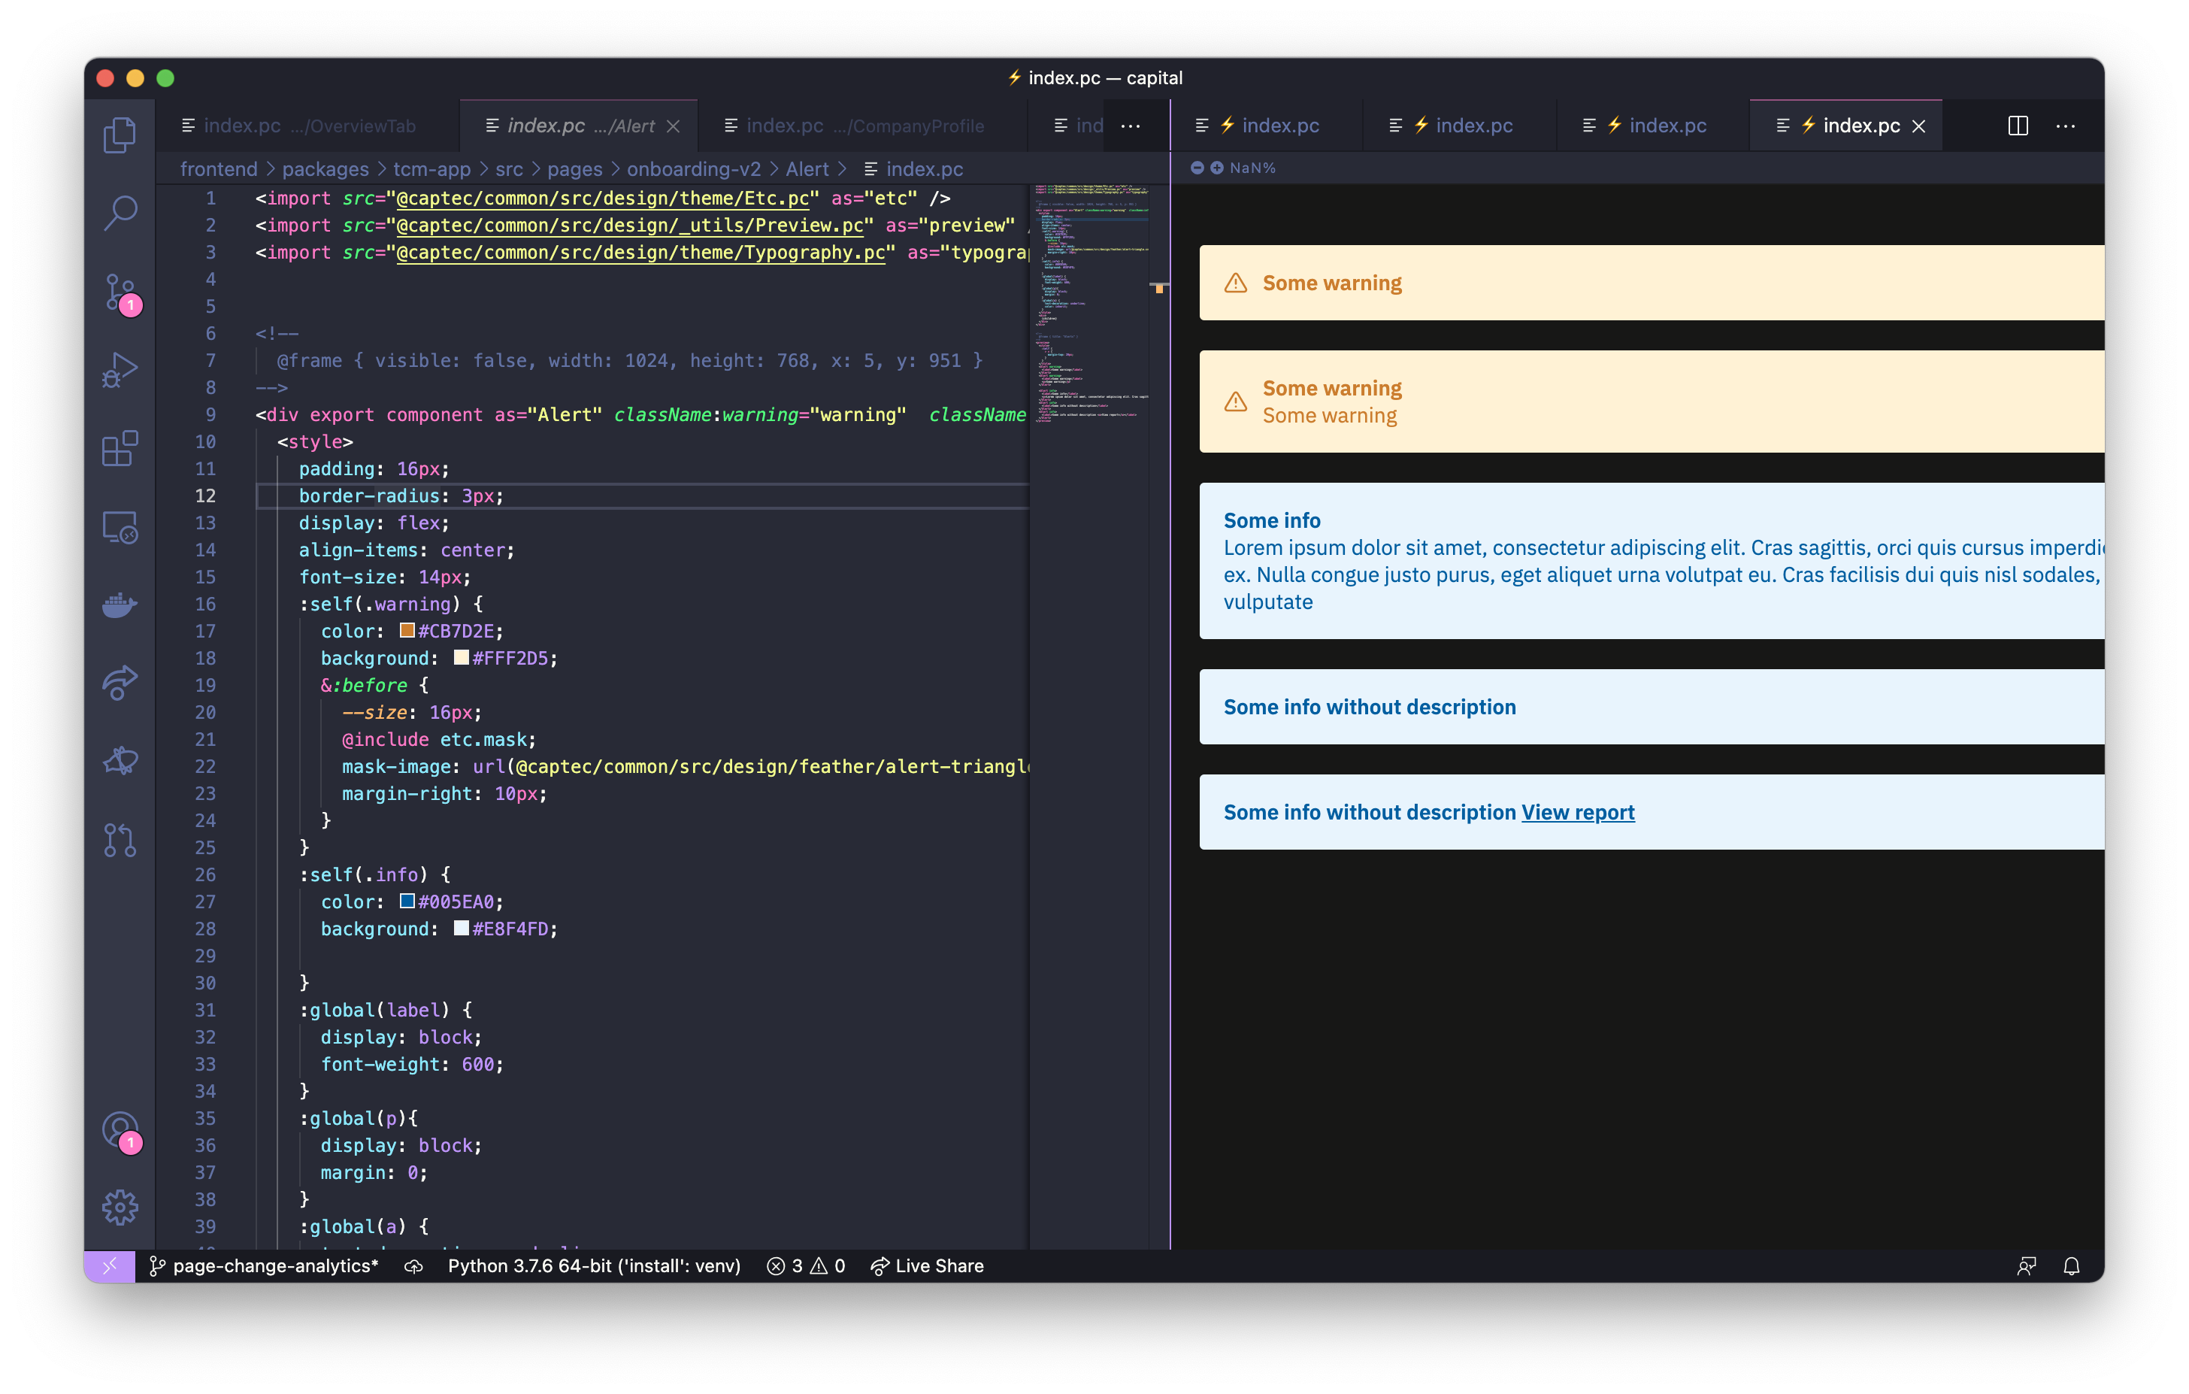The image size is (2189, 1394).
Task: Open the Extensions view
Action: pyautogui.click(x=119, y=447)
